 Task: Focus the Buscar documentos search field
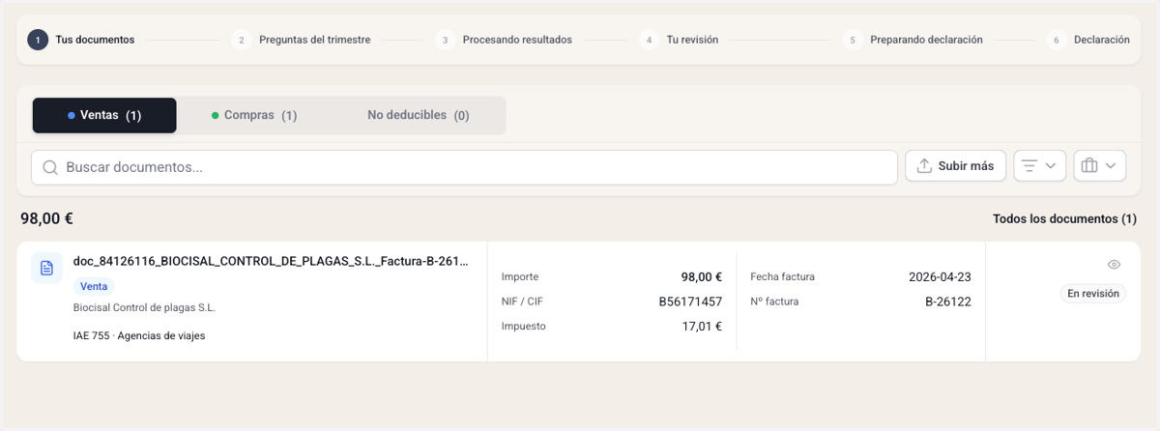click(464, 166)
